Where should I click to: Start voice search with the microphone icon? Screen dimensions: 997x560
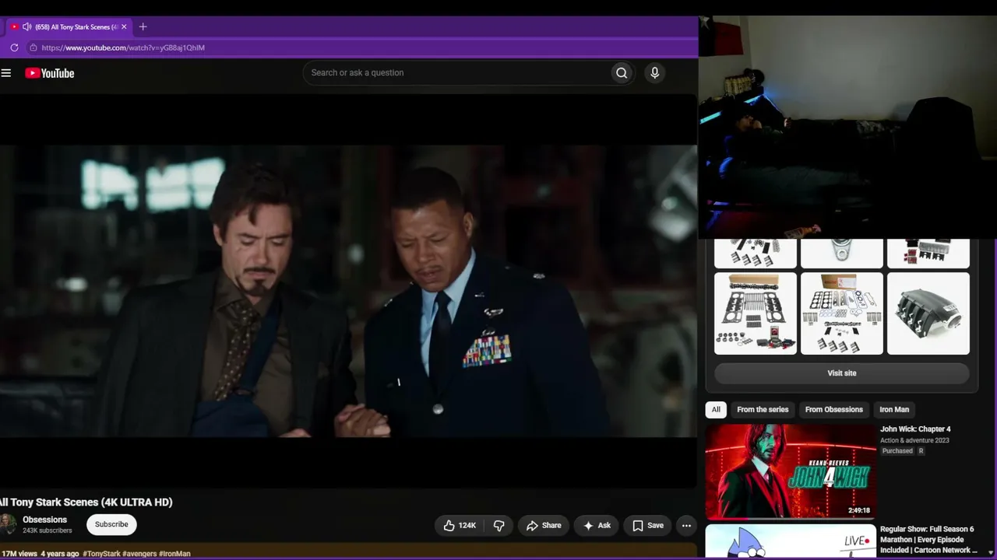pos(654,73)
